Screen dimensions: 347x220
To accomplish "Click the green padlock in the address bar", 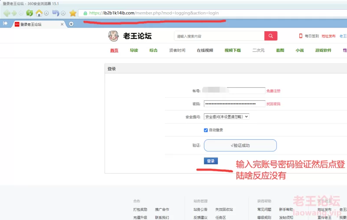I will tap(85, 13).
